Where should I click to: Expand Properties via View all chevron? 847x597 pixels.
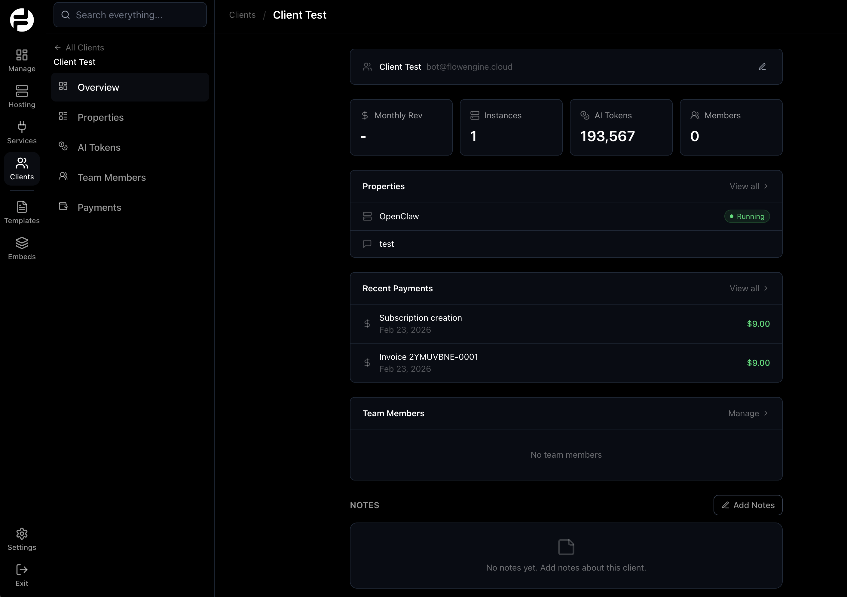pyautogui.click(x=766, y=186)
